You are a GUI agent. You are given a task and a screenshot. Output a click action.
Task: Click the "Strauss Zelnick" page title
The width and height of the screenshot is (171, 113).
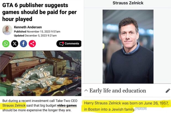[x=128, y=3]
